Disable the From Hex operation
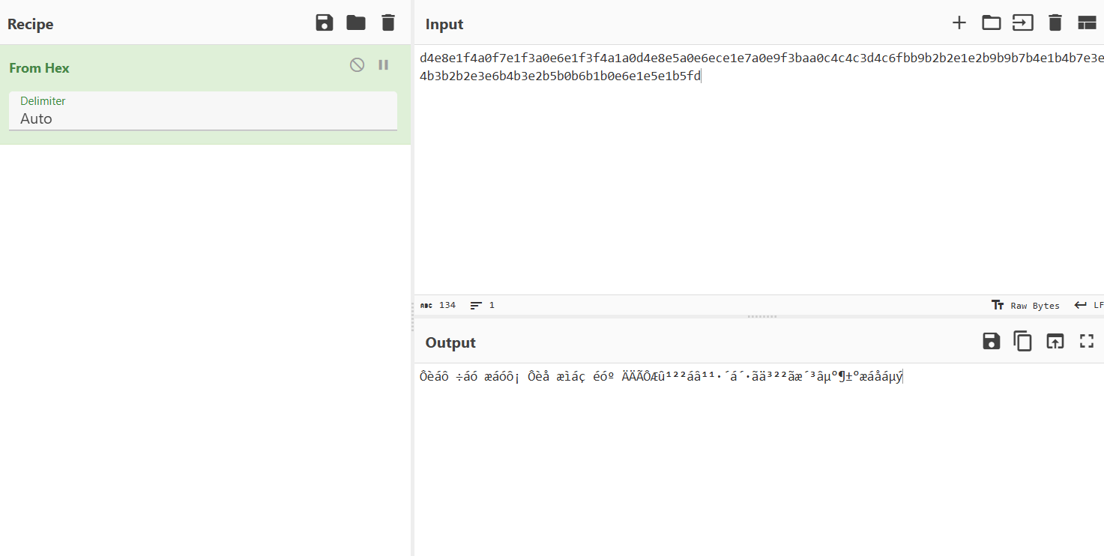The width and height of the screenshot is (1104, 556). [x=358, y=65]
